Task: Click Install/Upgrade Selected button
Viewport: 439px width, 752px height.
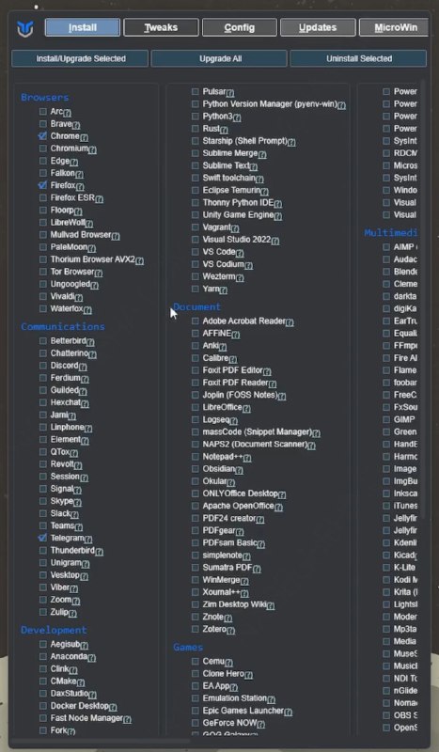Action: coord(80,58)
